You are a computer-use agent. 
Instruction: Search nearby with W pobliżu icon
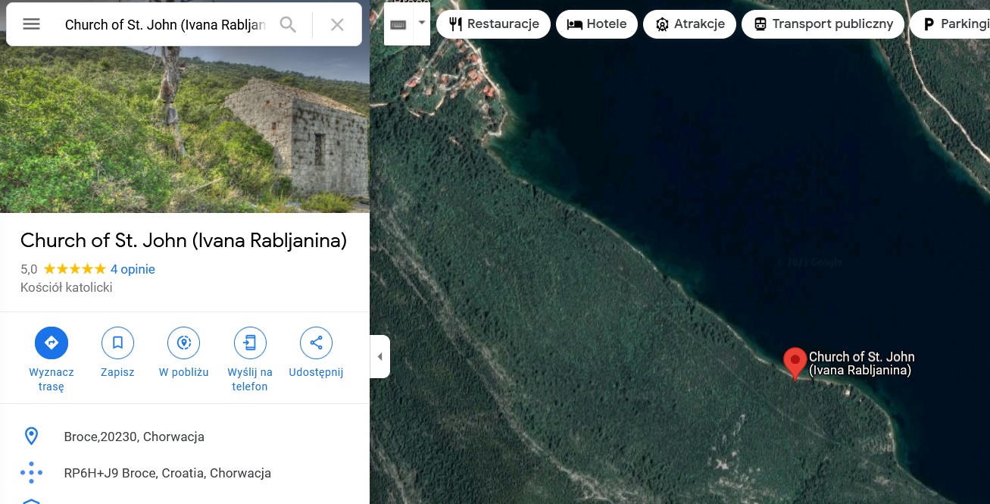tap(183, 343)
